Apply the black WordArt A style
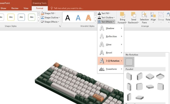Image resolution: width=170 pixels, height=104 pixels. (67, 18)
